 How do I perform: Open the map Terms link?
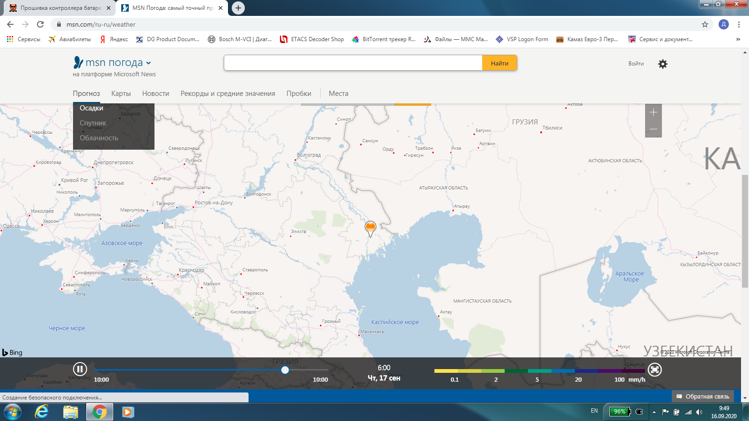tap(723, 352)
